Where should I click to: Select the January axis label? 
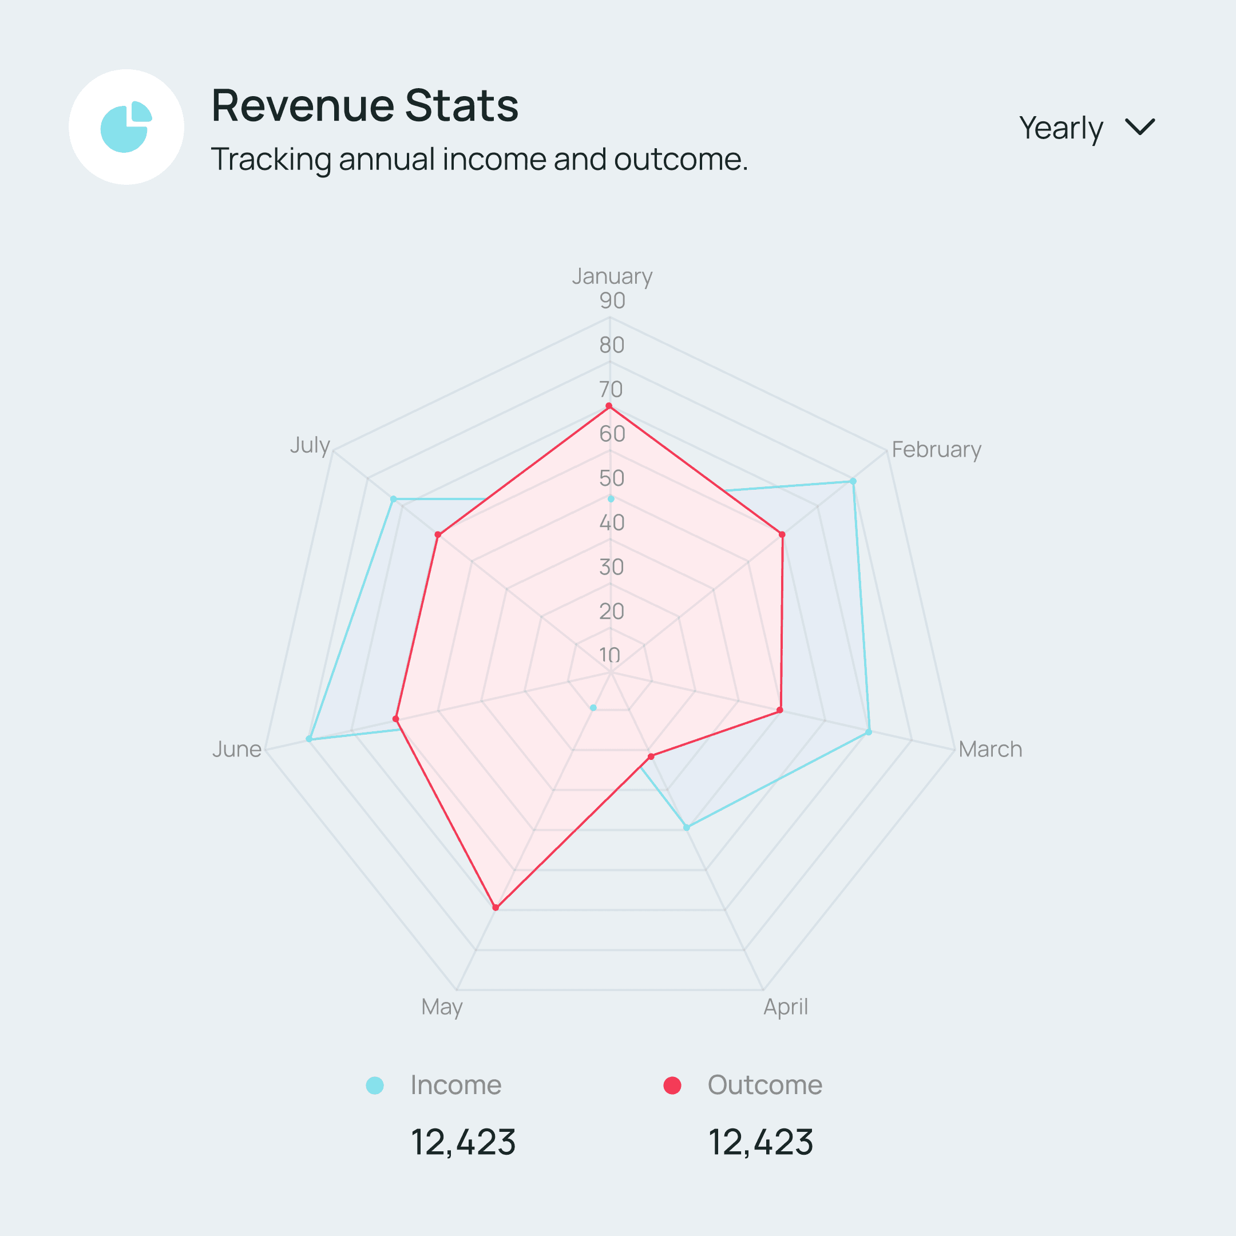tap(612, 276)
